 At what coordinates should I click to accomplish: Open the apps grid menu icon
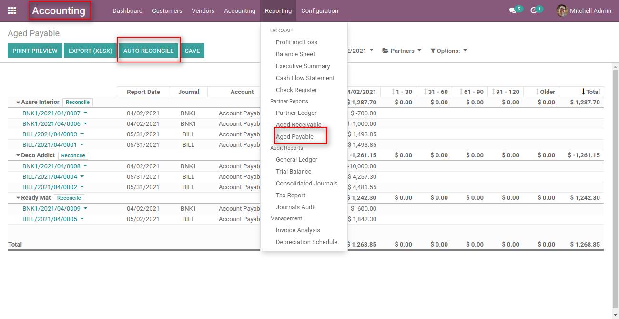(x=12, y=10)
